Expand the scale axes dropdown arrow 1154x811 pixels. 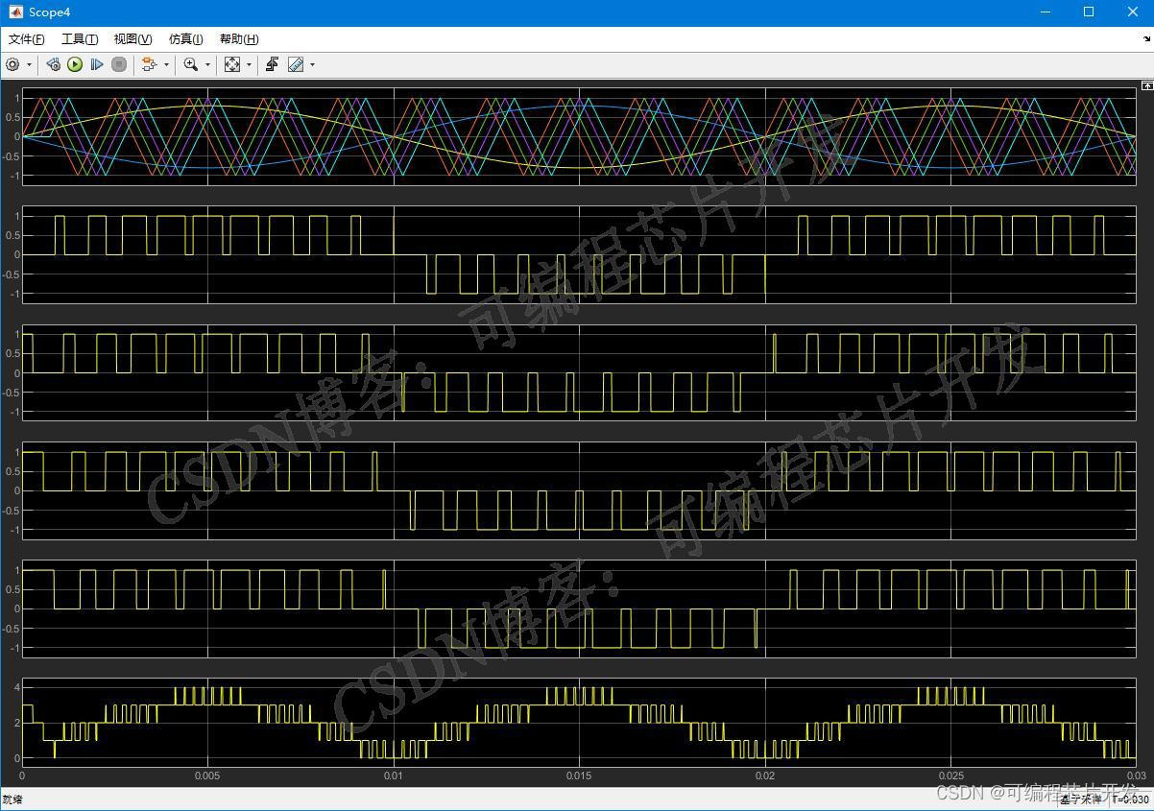(x=249, y=65)
